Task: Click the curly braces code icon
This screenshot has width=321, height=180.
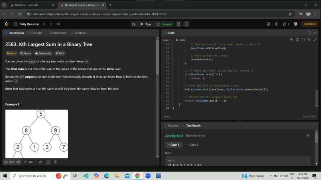Action: coord(303,40)
